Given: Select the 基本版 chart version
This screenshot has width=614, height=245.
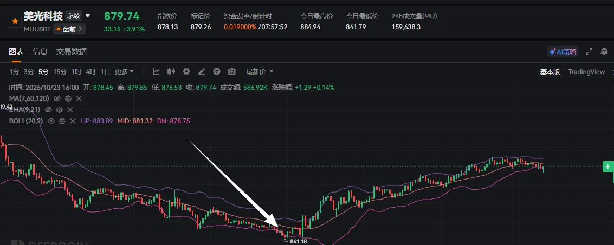Looking at the screenshot, I should pyautogui.click(x=550, y=72).
